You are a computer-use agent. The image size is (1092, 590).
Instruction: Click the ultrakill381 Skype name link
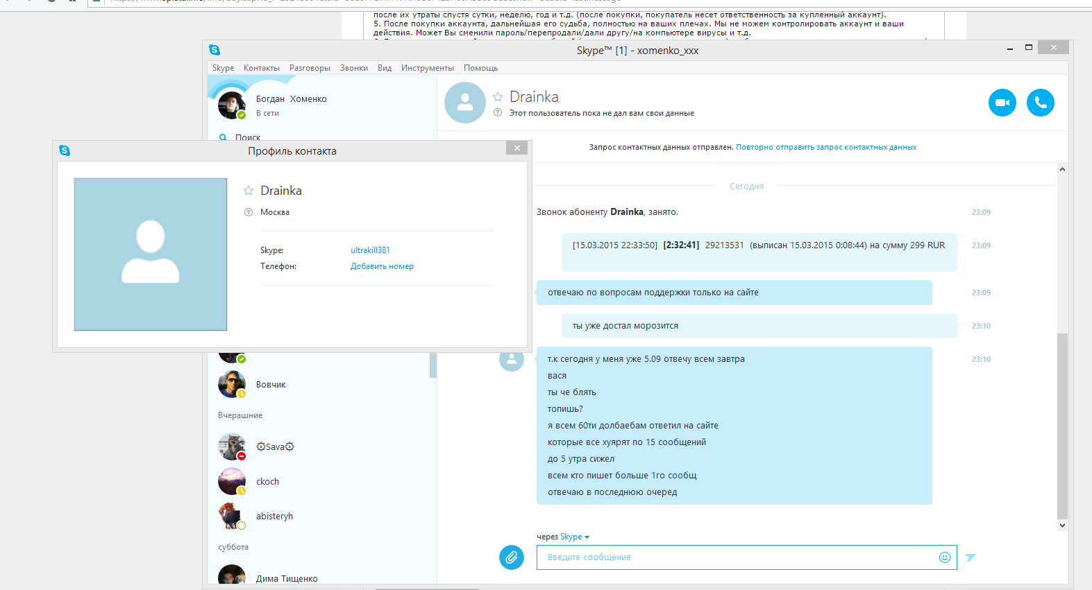pyautogui.click(x=370, y=250)
